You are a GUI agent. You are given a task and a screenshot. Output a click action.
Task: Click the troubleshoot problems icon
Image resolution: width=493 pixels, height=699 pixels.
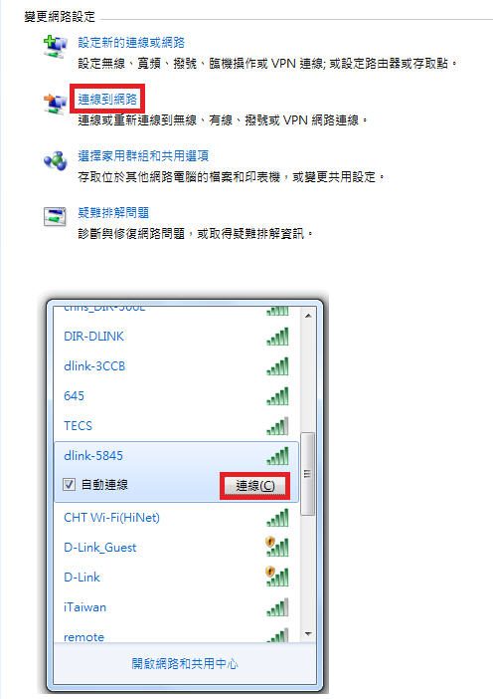[x=55, y=217]
